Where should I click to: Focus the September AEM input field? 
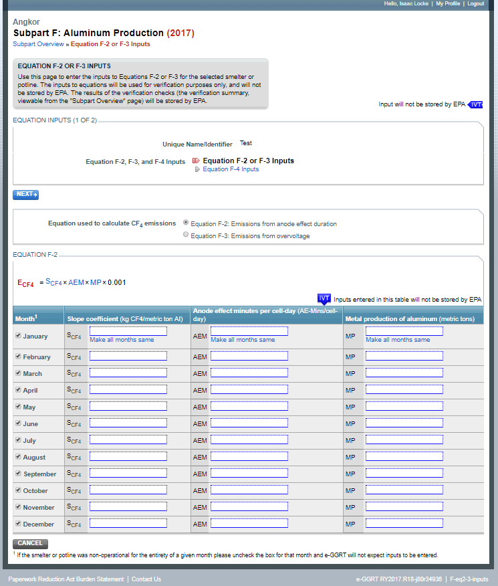pos(249,473)
